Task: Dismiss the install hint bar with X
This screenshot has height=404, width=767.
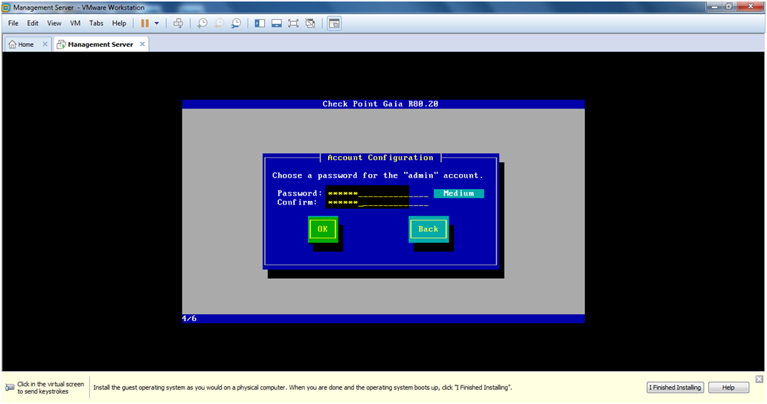Action: tap(759, 379)
